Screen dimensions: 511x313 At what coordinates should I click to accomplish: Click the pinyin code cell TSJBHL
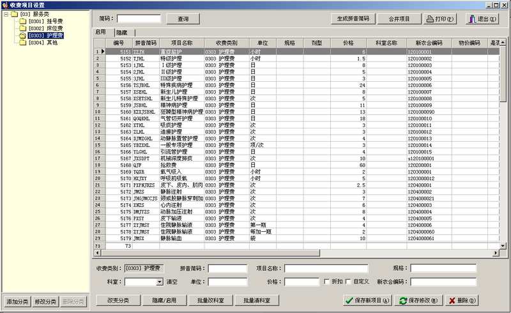click(146, 86)
